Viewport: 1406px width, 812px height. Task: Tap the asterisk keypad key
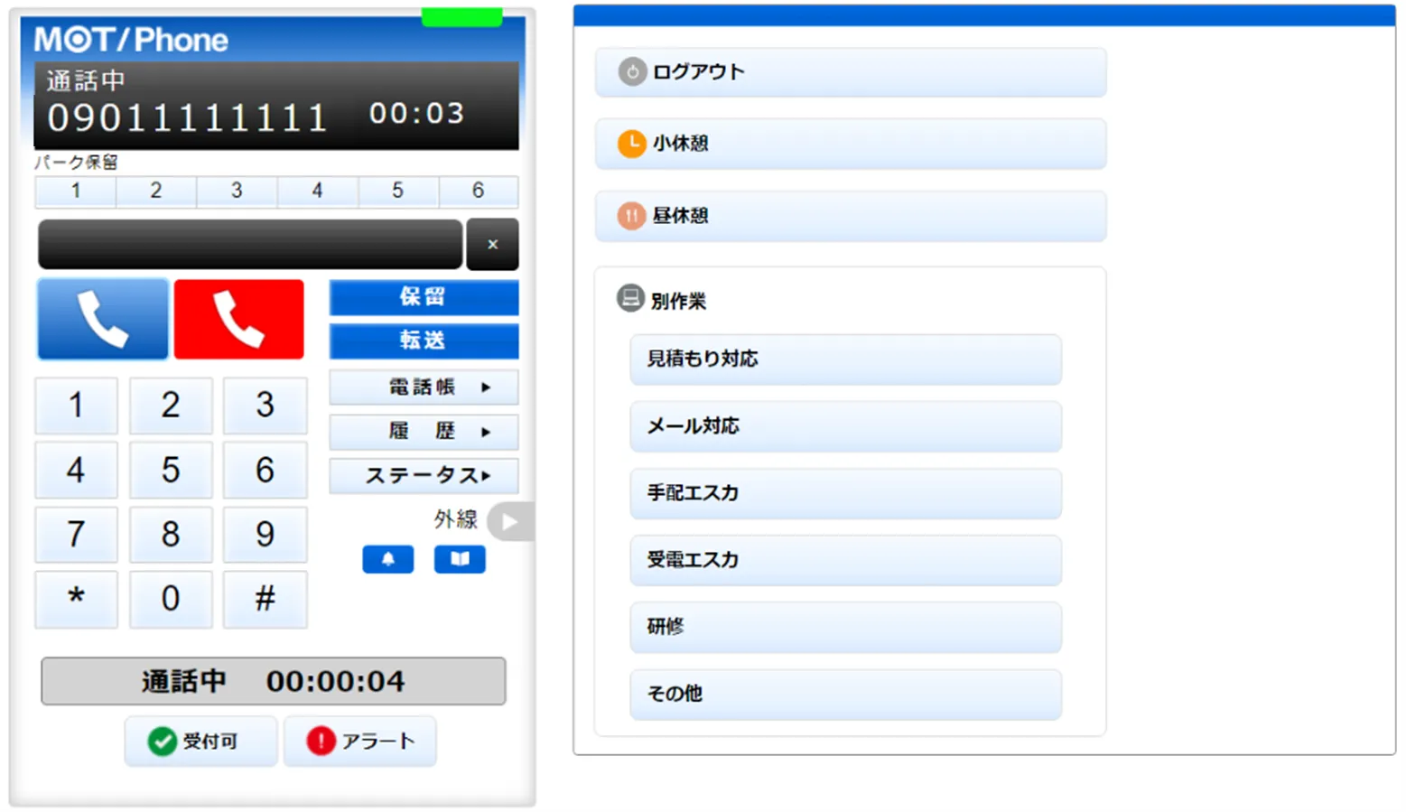point(77,599)
